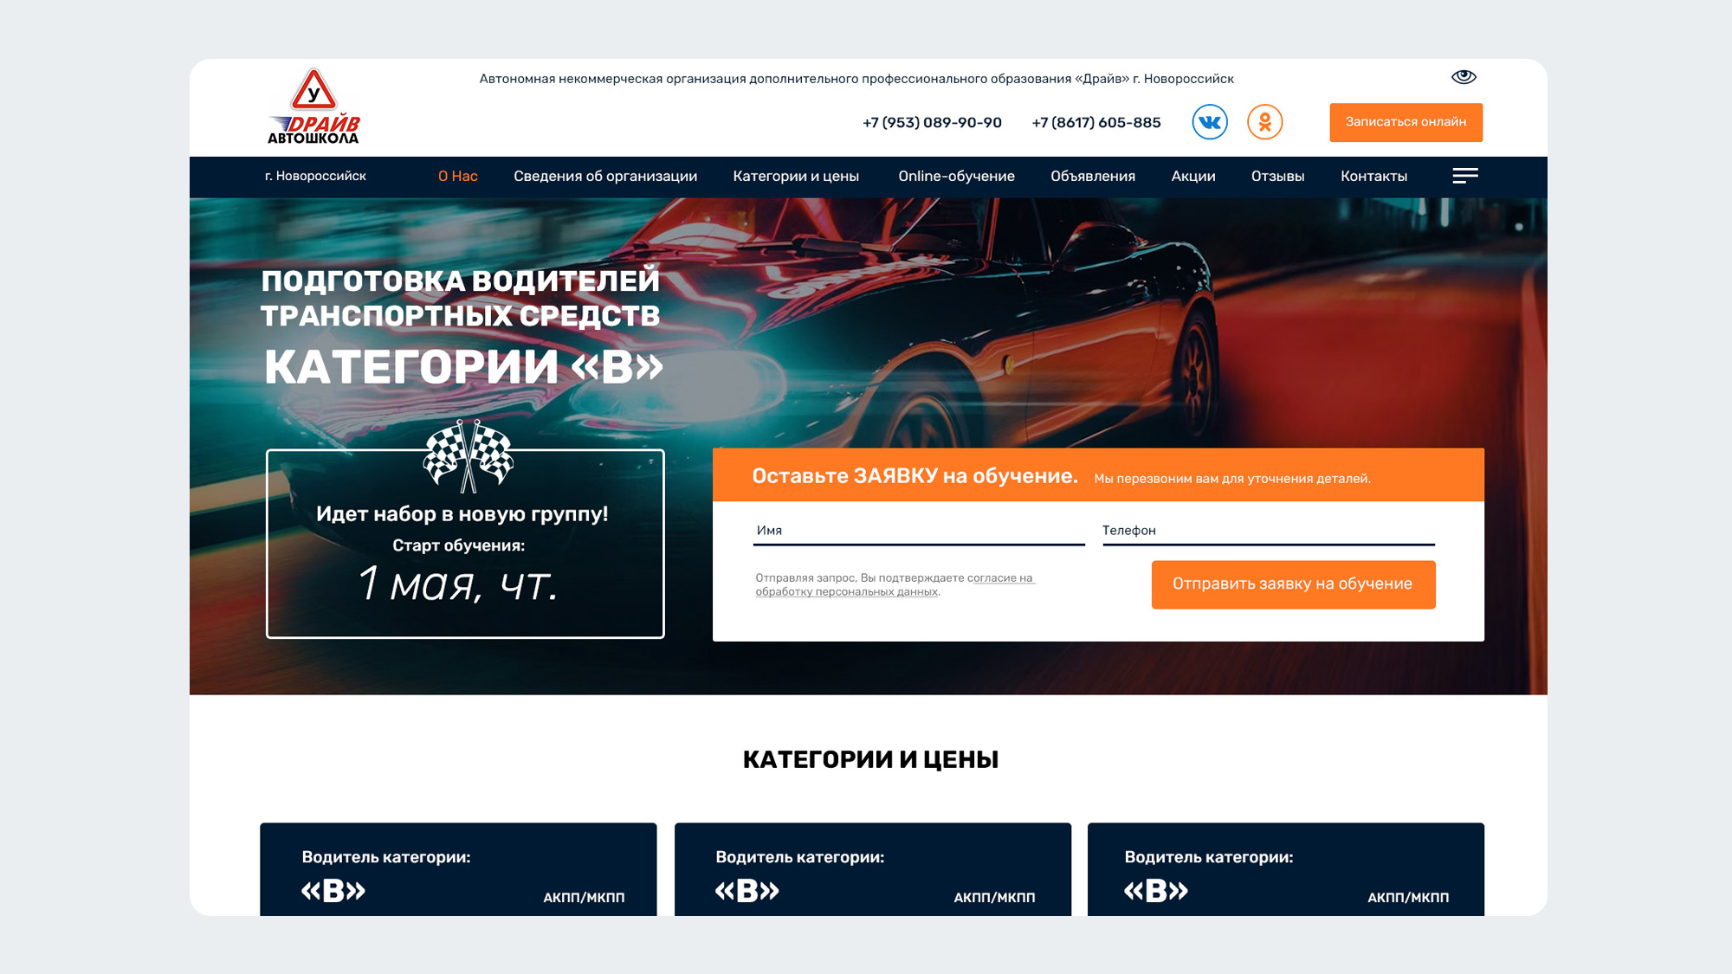Open the hamburger menu icon
The width and height of the screenshot is (1732, 974).
1465,176
